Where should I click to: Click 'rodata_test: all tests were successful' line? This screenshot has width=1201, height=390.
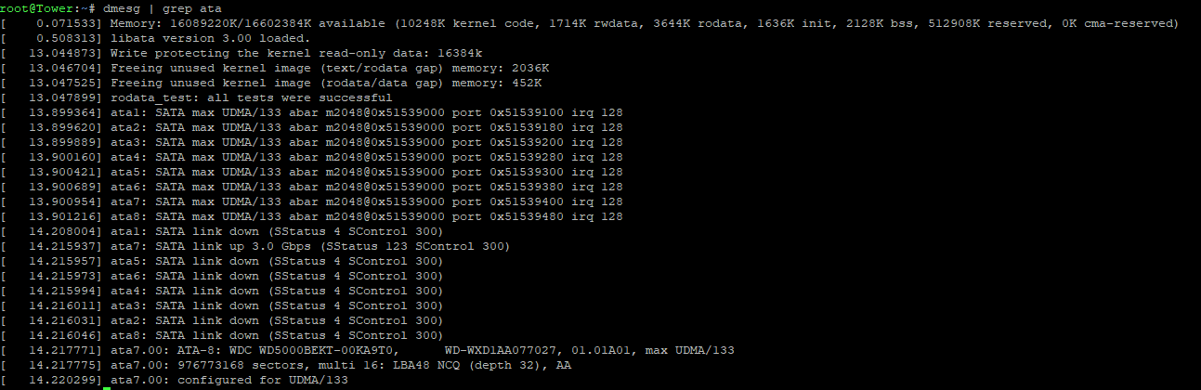click(197, 97)
